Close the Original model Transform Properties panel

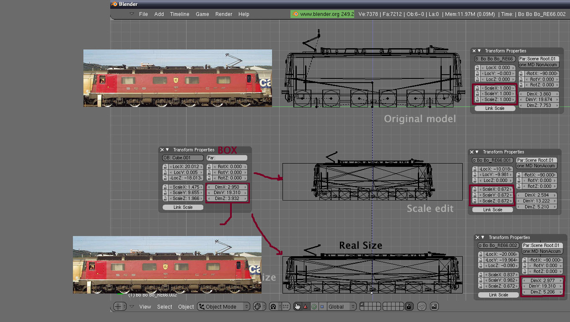[x=474, y=51]
